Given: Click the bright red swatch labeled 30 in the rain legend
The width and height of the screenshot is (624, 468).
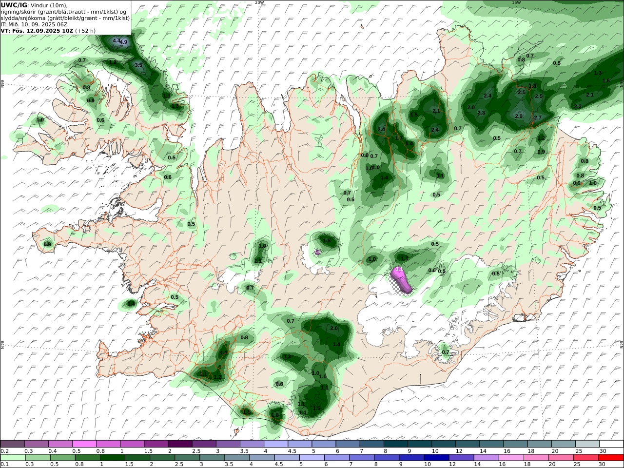Looking at the screenshot, I should (612, 458).
